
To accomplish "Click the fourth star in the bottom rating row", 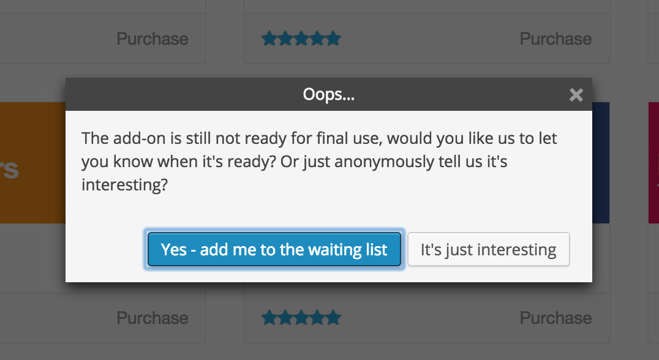I will tap(317, 318).
